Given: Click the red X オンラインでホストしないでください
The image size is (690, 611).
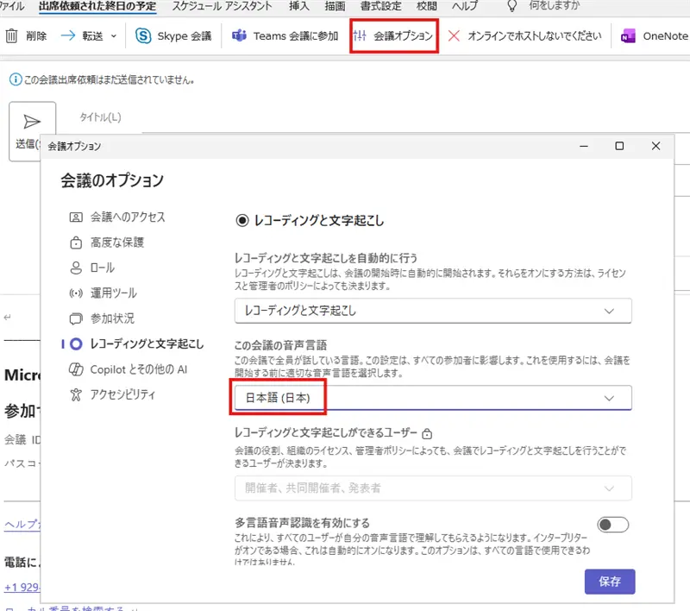Looking at the screenshot, I should coord(454,35).
